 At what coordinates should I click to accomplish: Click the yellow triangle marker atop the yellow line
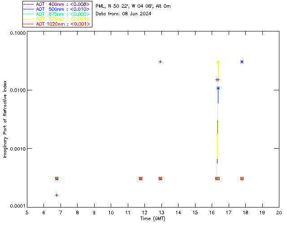(218, 62)
